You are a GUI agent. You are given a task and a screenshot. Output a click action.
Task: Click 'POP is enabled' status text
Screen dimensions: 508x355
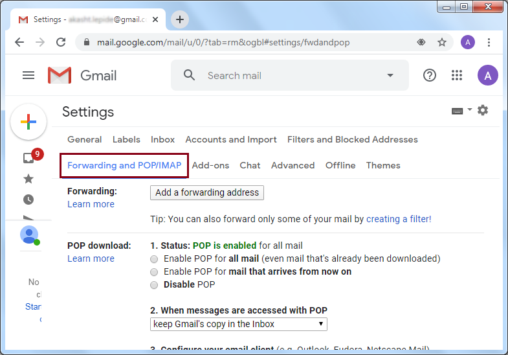225,246
